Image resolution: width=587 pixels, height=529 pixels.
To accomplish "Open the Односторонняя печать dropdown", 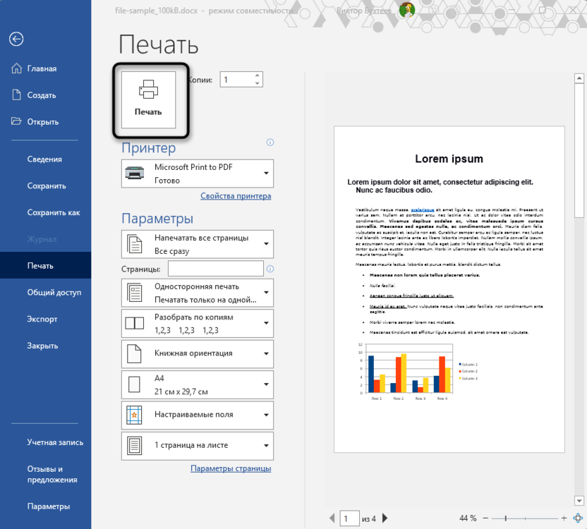I will click(198, 293).
